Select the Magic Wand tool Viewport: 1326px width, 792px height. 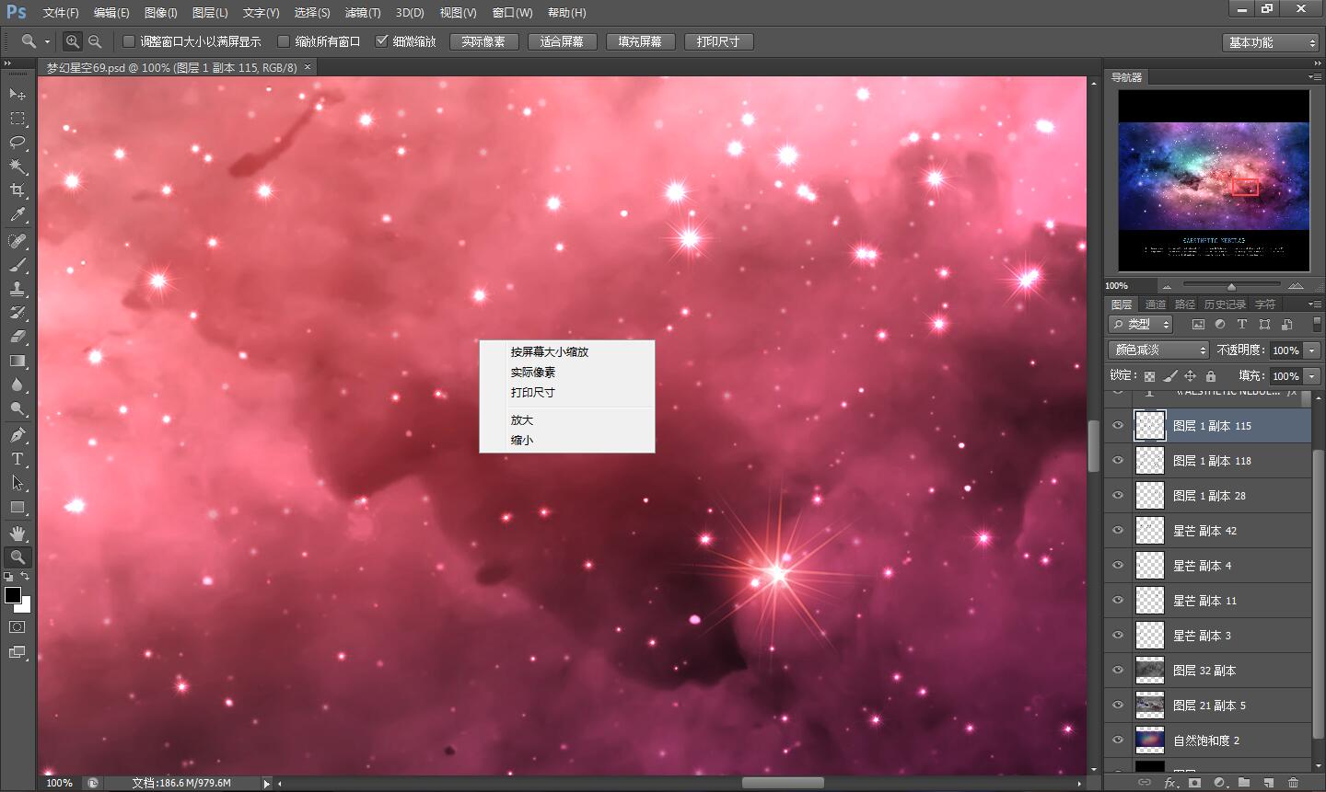coord(17,166)
